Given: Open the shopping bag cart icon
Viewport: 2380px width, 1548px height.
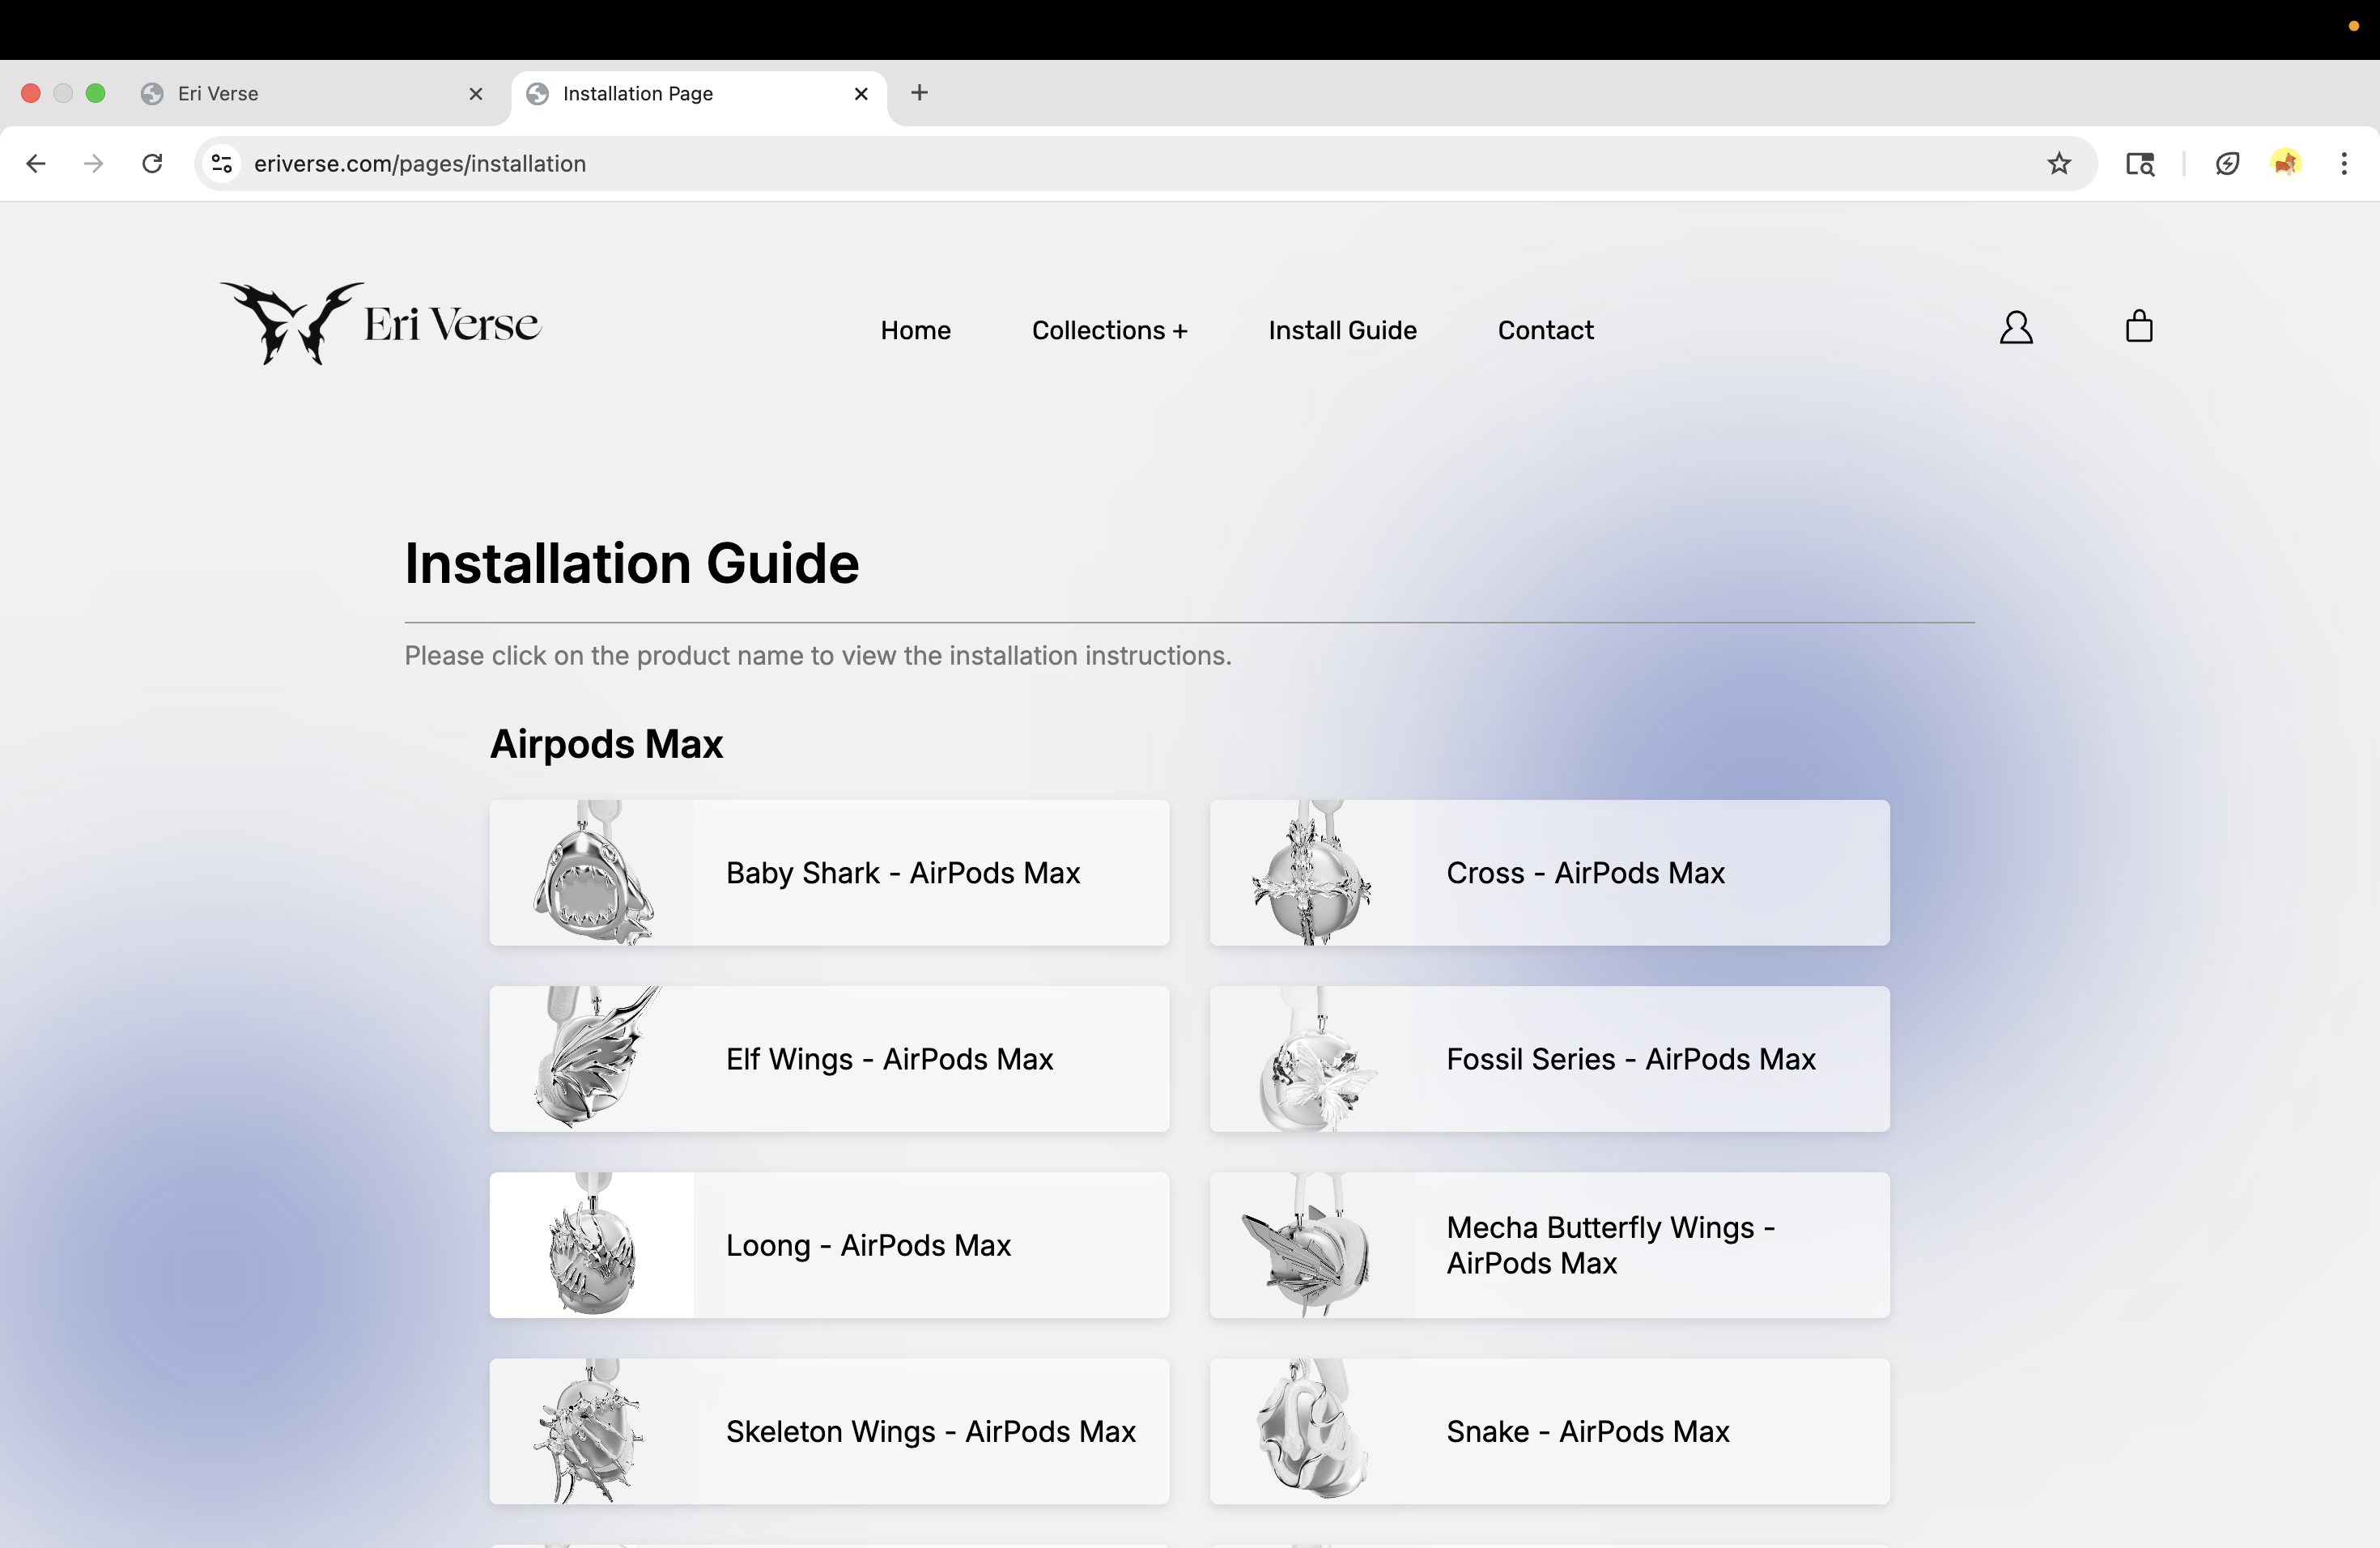Looking at the screenshot, I should (x=2138, y=327).
